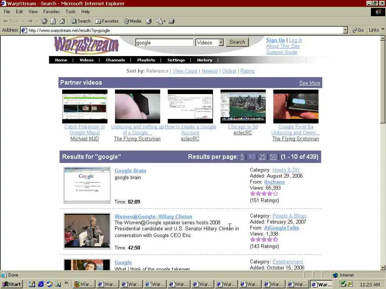The image size is (386, 289).
Task: Open the File menu
Action: click(x=7, y=12)
